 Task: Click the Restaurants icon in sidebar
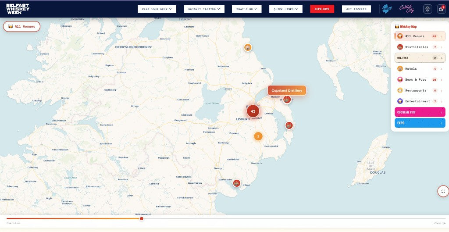[x=400, y=90]
